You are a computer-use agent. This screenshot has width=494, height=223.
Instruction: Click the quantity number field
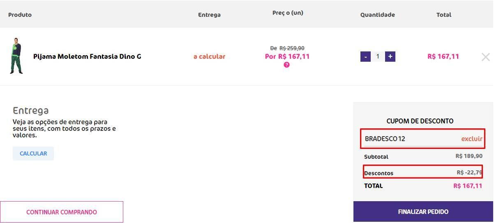(378, 56)
